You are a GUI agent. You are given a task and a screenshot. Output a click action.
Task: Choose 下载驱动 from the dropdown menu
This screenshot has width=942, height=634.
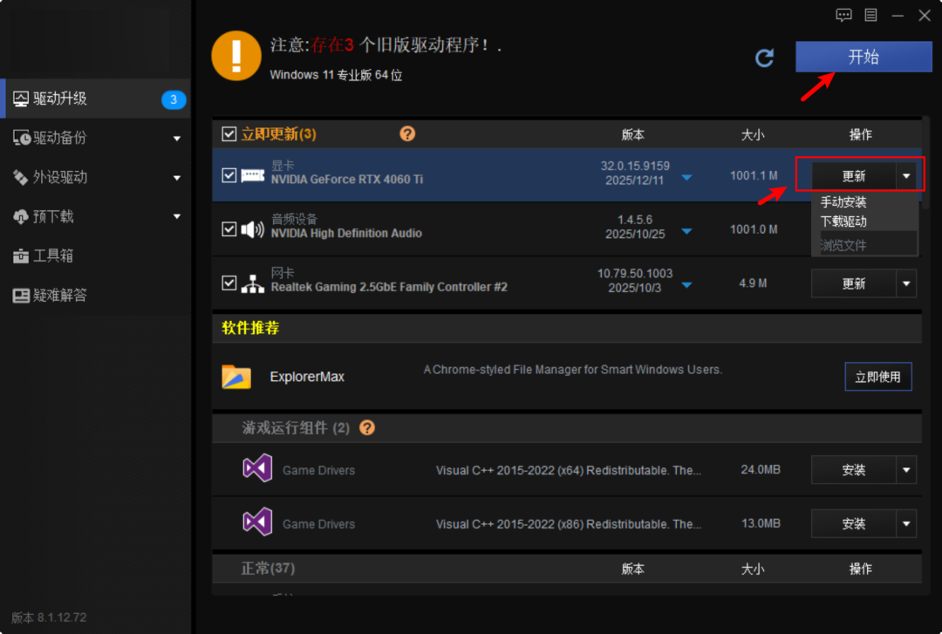tap(843, 222)
